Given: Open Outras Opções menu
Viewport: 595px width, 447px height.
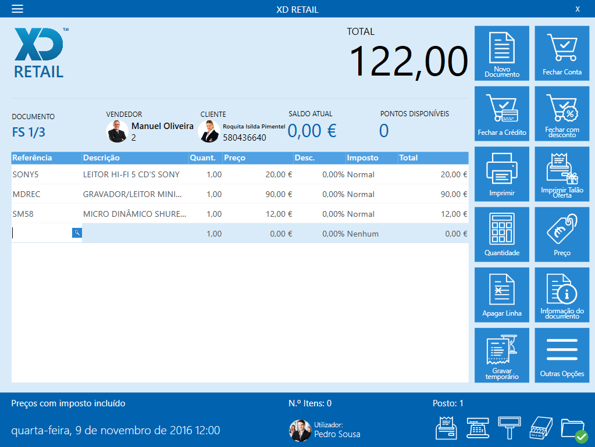Looking at the screenshot, I should 561,355.
